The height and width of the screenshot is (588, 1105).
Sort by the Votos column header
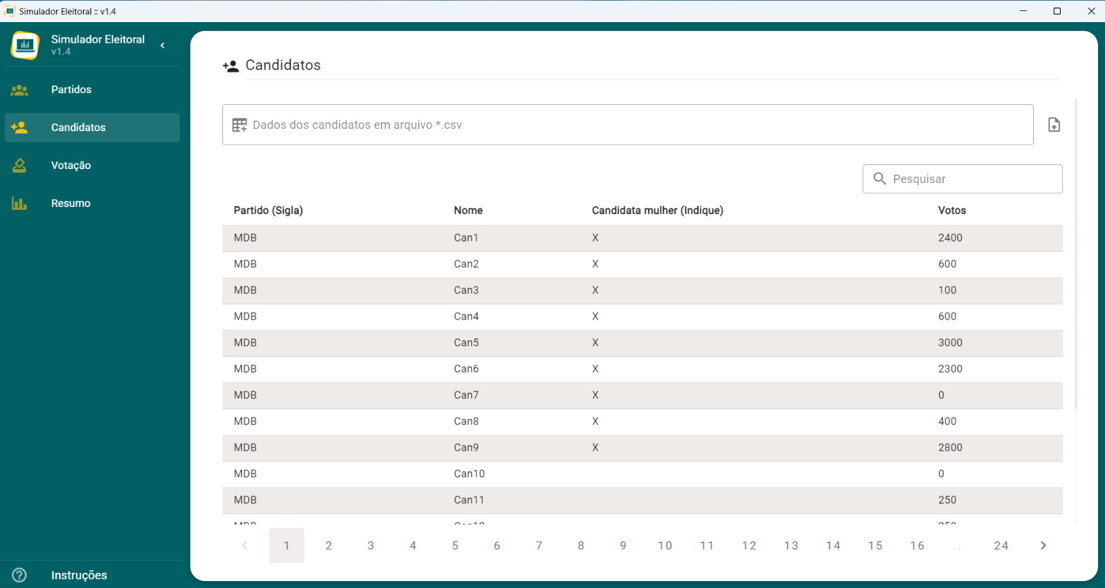pos(952,210)
